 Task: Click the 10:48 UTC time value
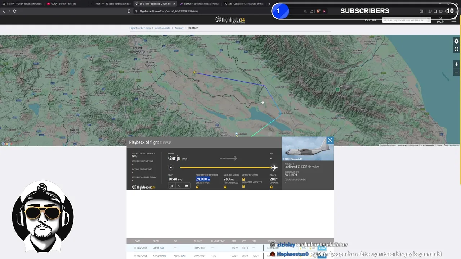(175, 179)
